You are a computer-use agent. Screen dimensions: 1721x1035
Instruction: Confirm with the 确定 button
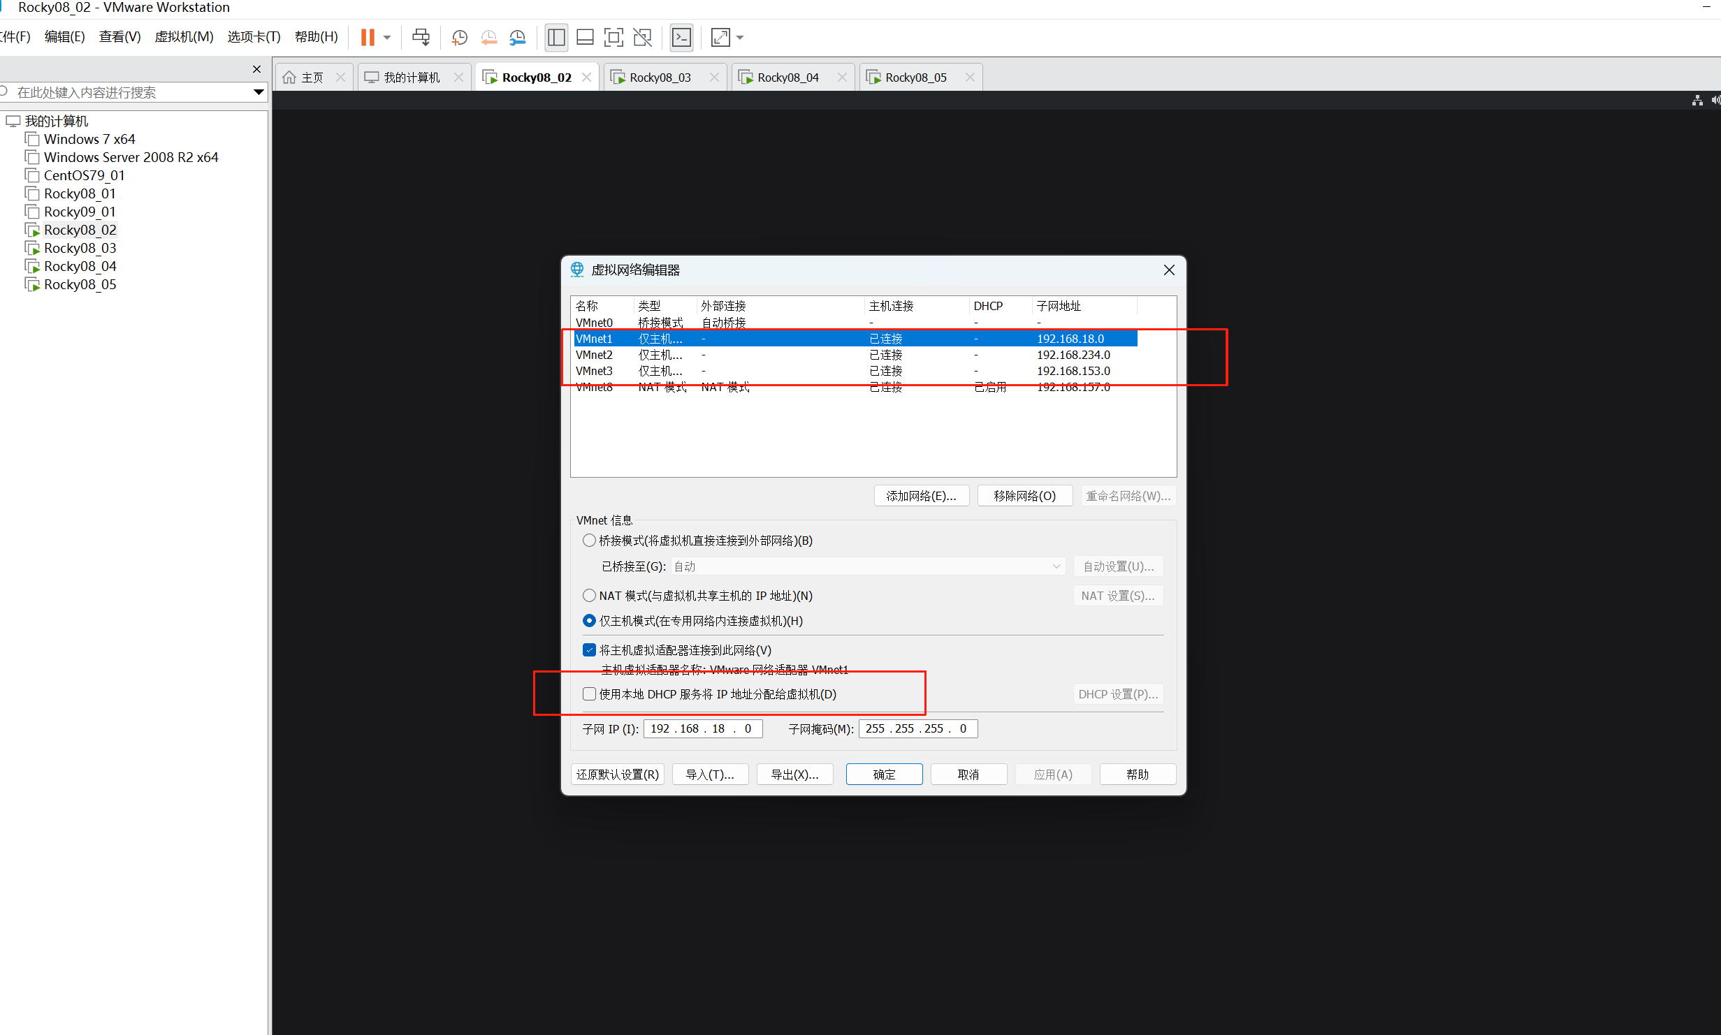click(x=884, y=775)
